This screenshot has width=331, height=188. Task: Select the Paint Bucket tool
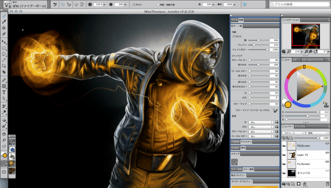point(4,28)
